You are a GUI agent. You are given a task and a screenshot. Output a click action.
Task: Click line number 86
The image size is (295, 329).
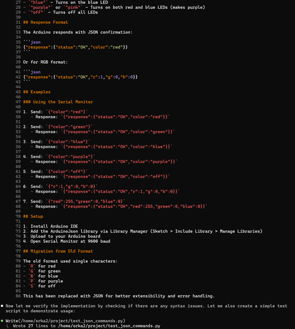[18, 296]
